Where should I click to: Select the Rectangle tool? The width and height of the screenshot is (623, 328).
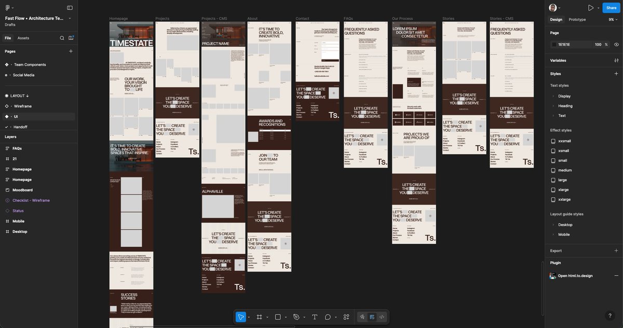[277, 317]
